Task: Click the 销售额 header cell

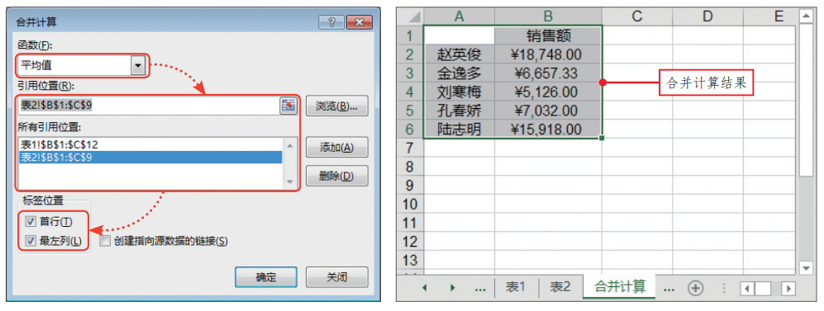Action: [x=548, y=35]
